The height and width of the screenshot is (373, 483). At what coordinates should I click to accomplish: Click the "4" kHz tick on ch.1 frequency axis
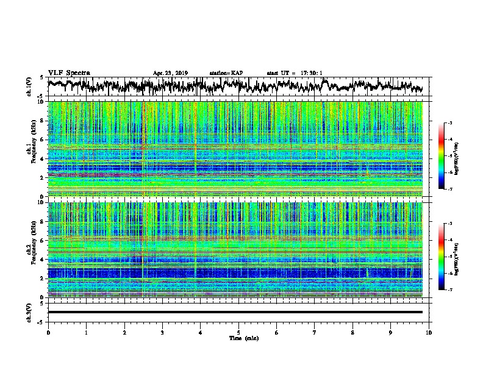43,159
